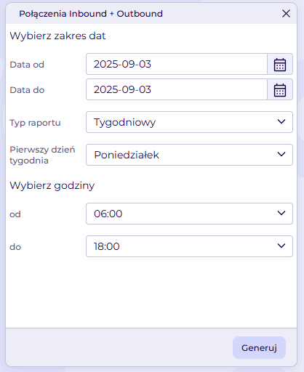Click the Data od date text field
Screen dimensions: 304x372
tap(177, 64)
